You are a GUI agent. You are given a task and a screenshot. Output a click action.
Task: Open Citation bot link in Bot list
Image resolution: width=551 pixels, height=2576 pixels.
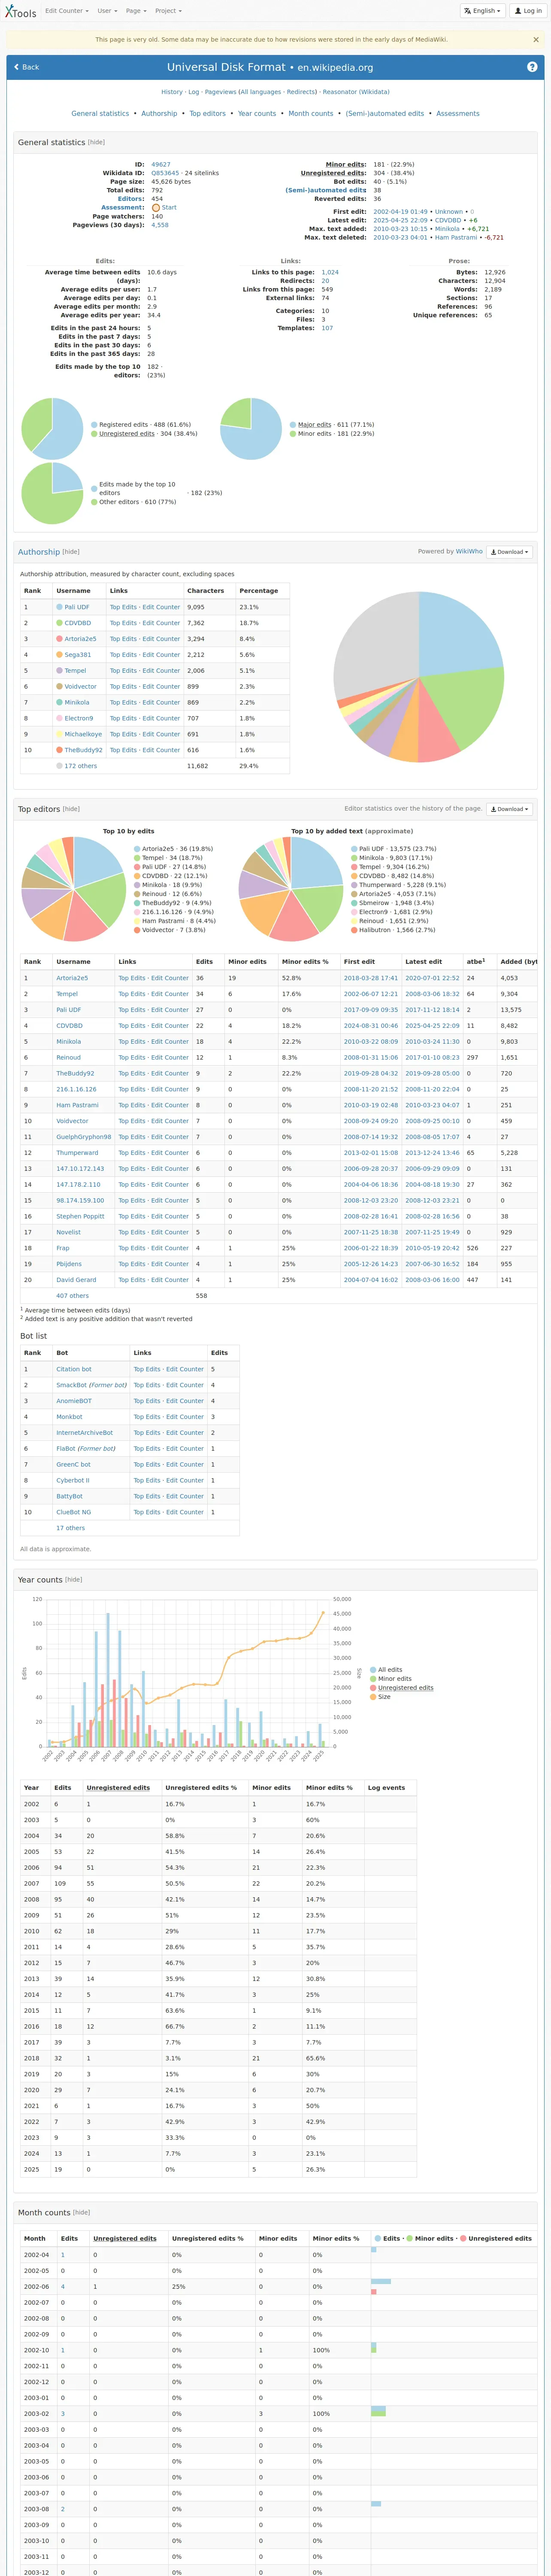[x=74, y=1369]
